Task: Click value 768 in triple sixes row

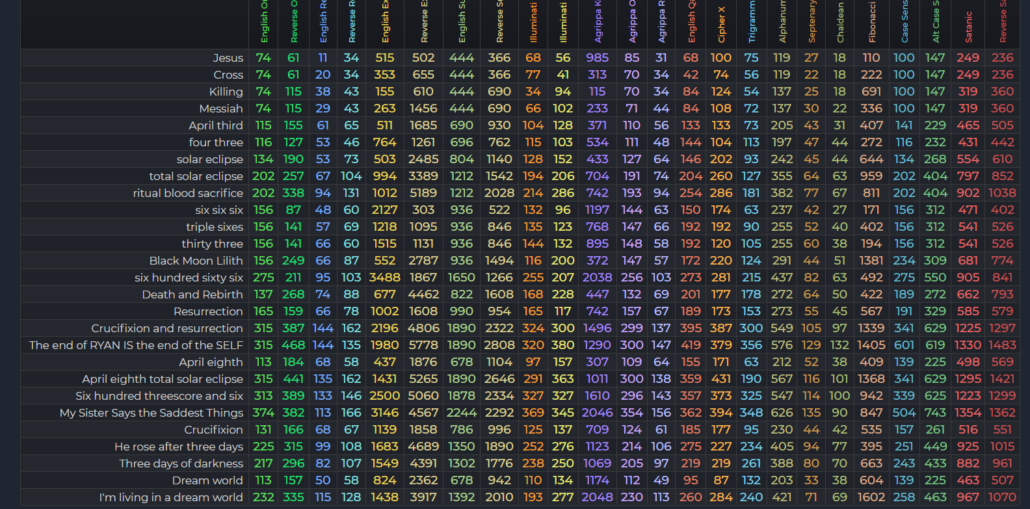Action: [597, 227]
